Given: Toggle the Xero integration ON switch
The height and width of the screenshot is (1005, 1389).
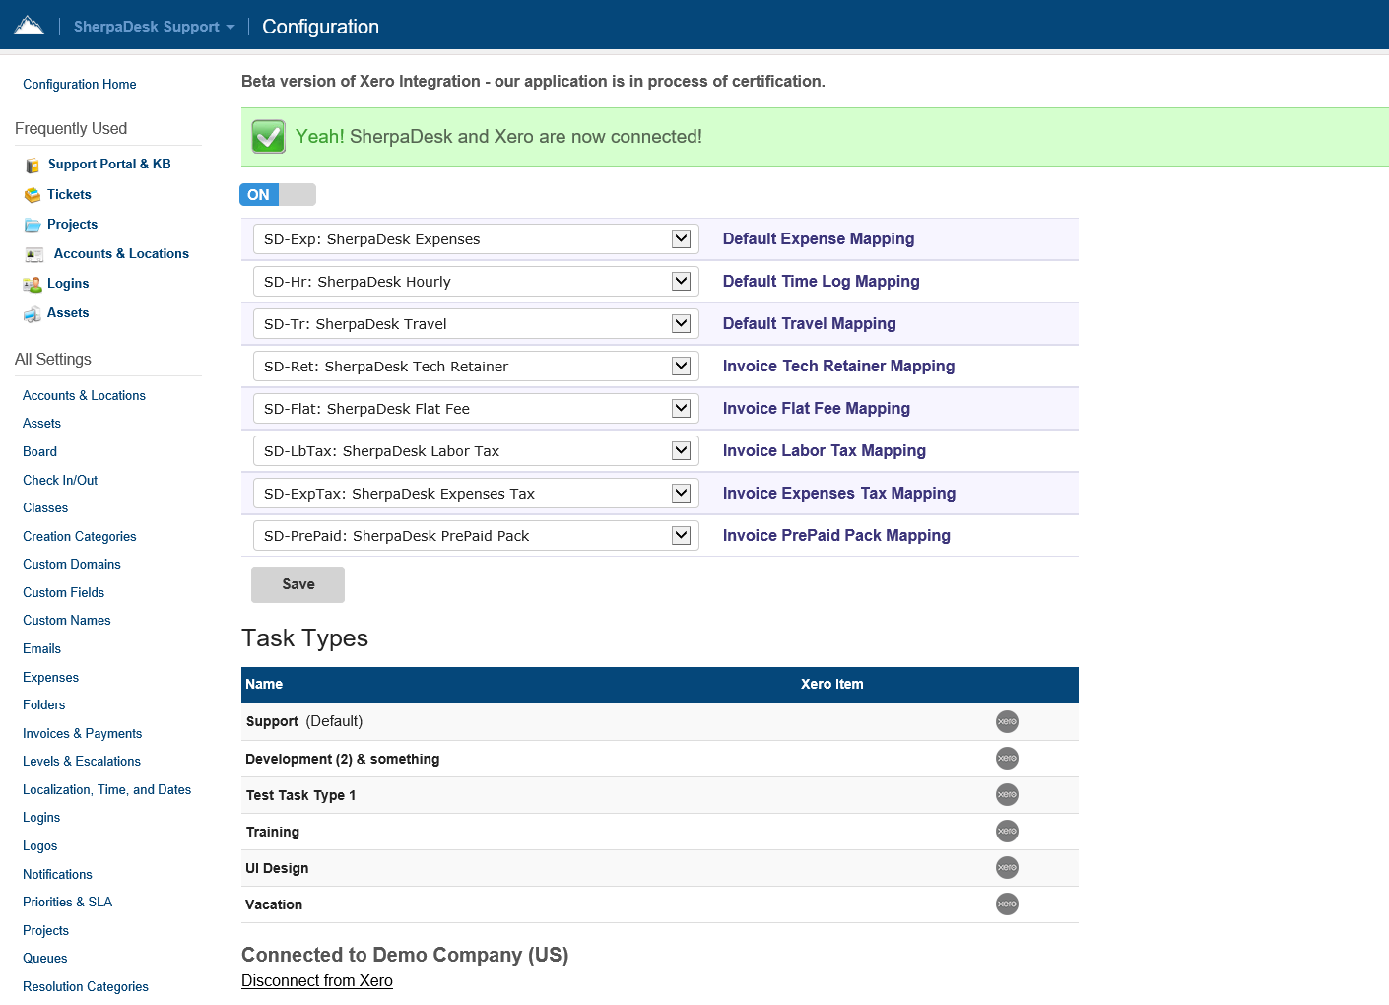Looking at the screenshot, I should (278, 195).
